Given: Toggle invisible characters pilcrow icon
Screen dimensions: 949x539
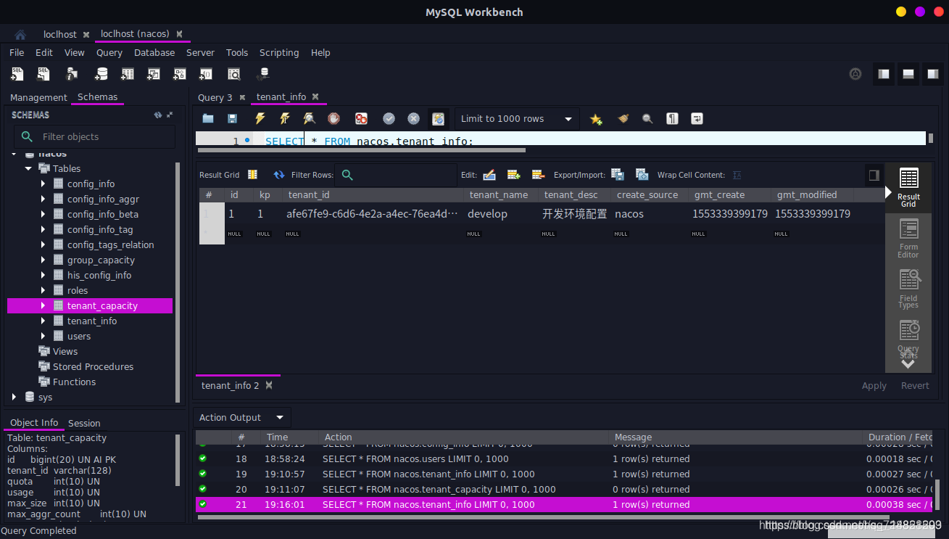Looking at the screenshot, I should [x=672, y=119].
